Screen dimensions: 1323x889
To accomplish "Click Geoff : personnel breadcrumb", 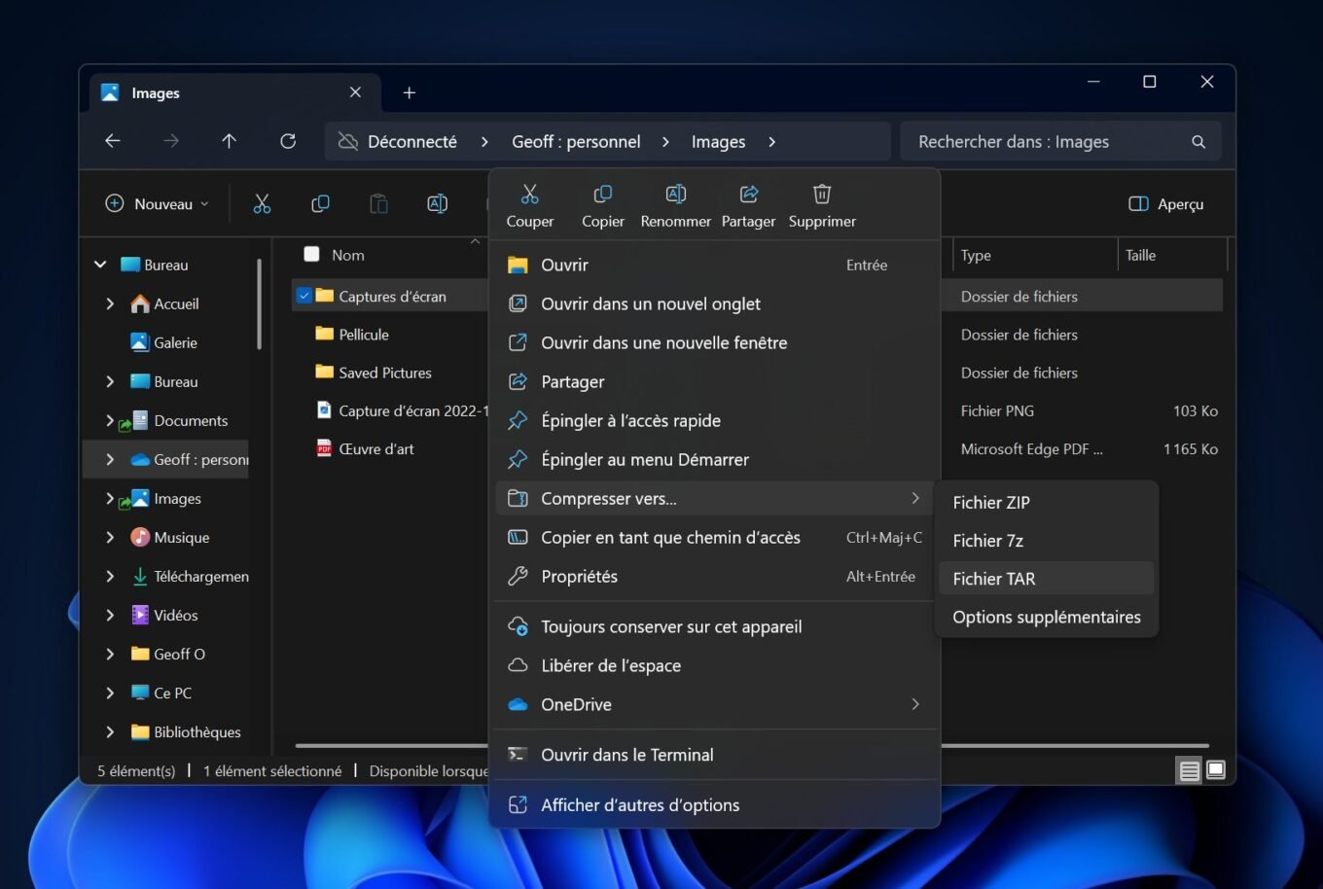I will pyautogui.click(x=576, y=142).
